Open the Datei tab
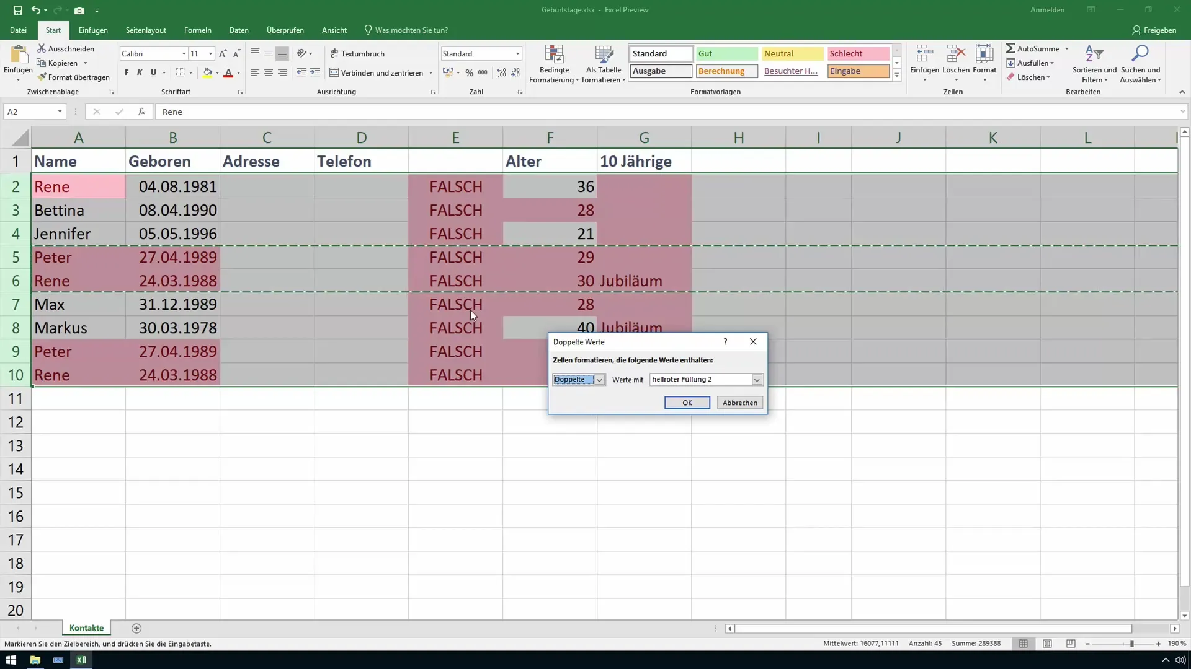The image size is (1191, 669). pyautogui.click(x=18, y=30)
